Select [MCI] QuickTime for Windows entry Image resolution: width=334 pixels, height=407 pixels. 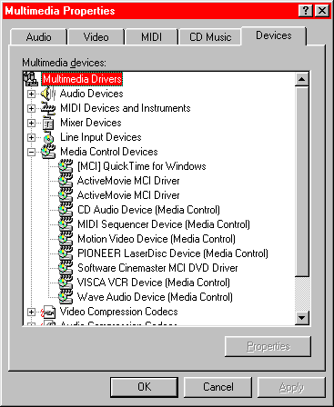tap(142, 166)
